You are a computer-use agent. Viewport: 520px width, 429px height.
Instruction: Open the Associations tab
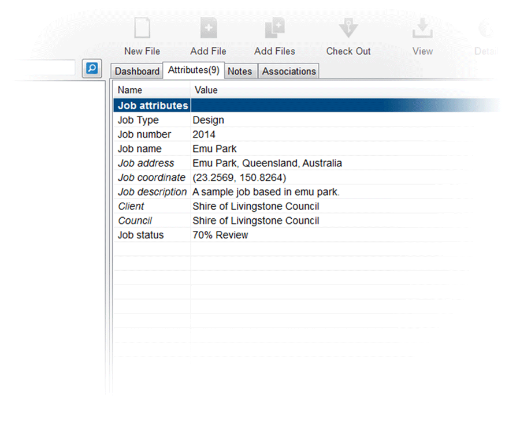(289, 71)
